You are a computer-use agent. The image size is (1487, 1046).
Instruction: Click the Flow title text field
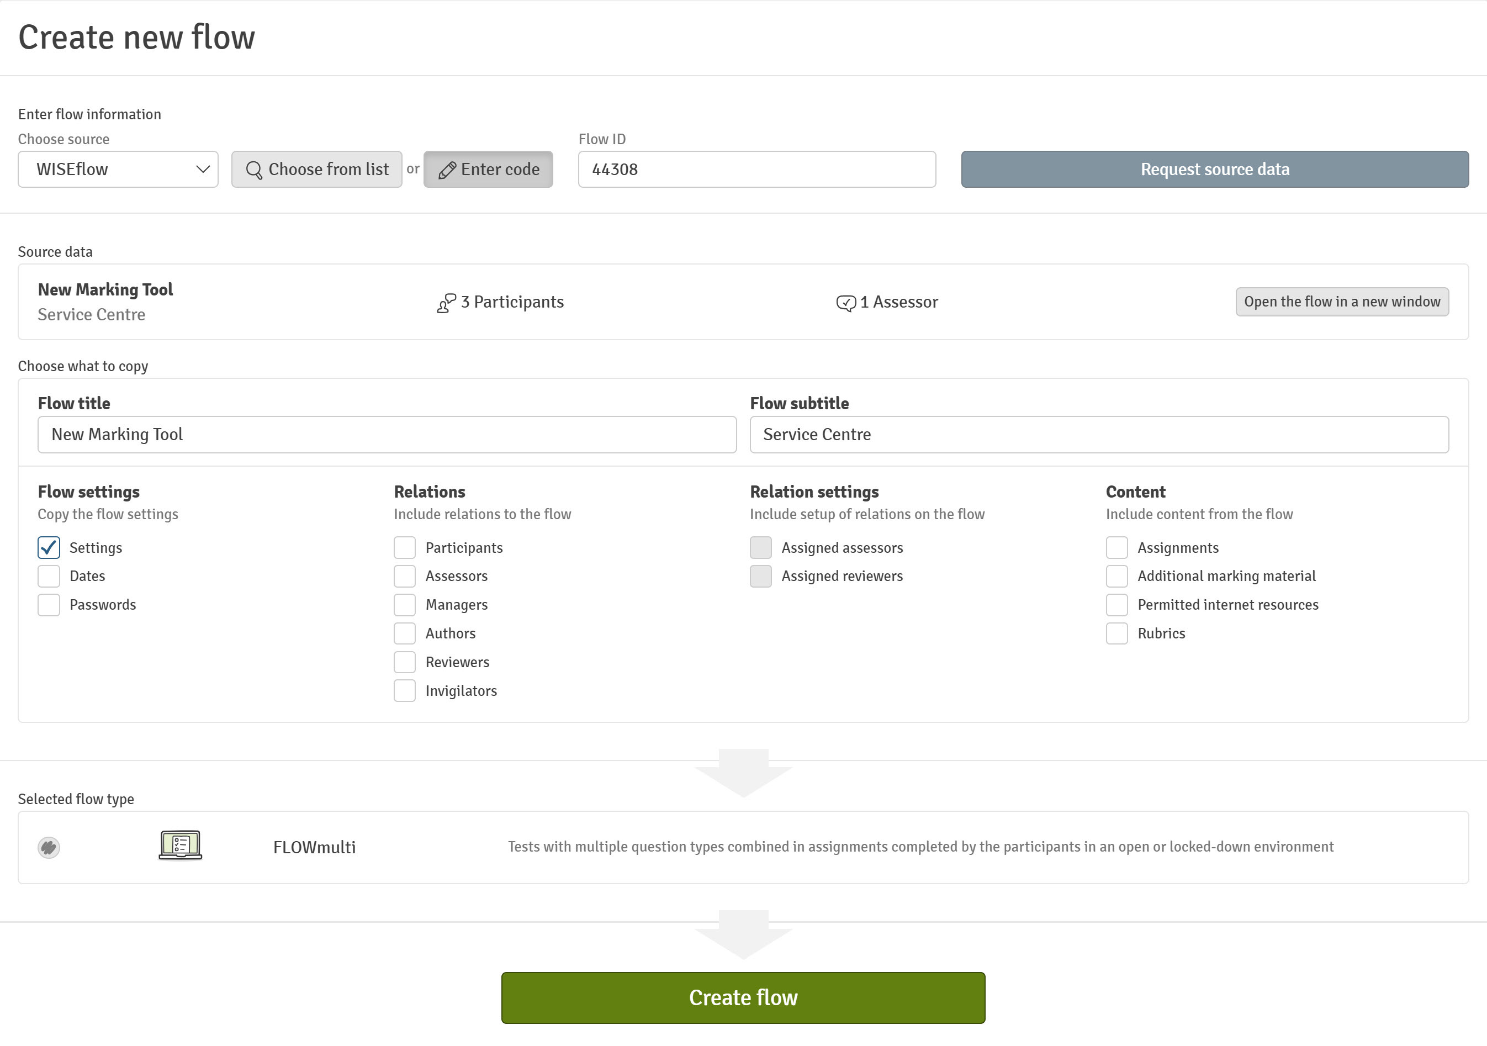[x=387, y=435]
